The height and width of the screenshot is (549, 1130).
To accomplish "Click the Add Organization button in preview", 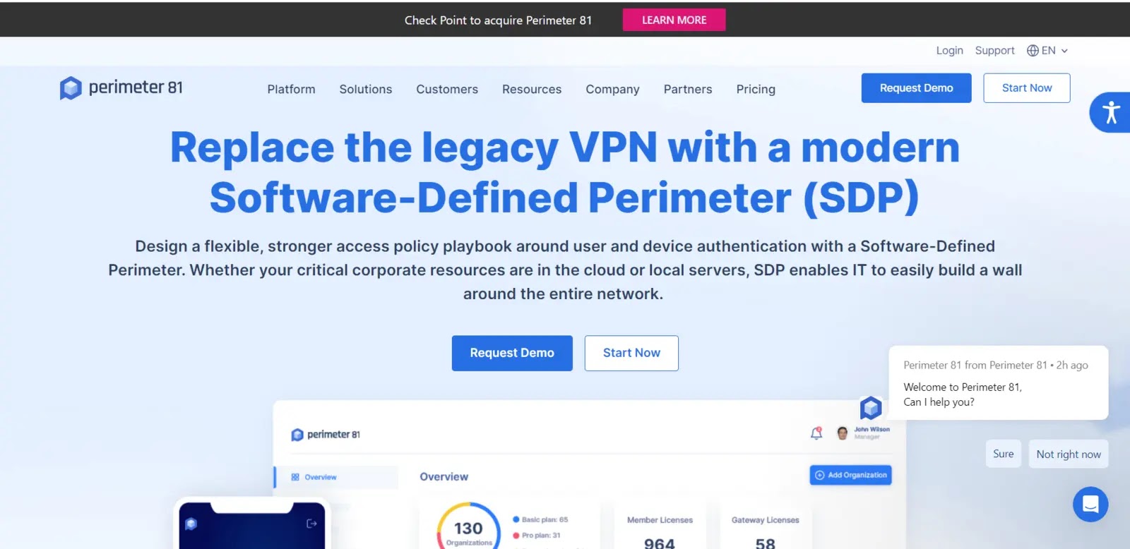I will pyautogui.click(x=850, y=475).
